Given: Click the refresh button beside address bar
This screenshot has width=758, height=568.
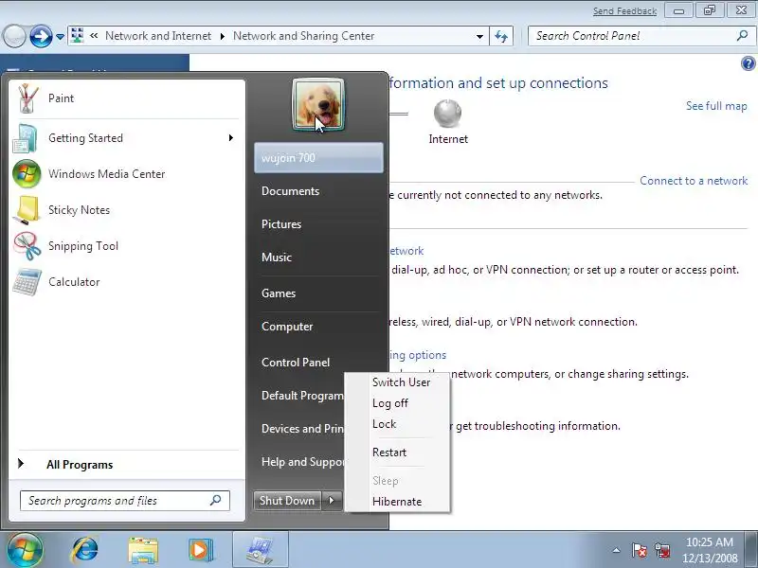Looking at the screenshot, I should point(501,36).
